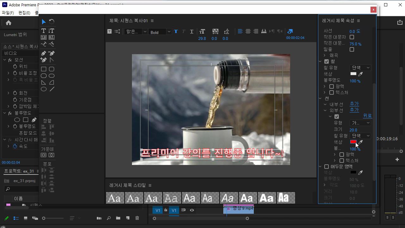The image size is (405, 228).
Task: Collapse the 모션 effect group
Action: point(5,60)
